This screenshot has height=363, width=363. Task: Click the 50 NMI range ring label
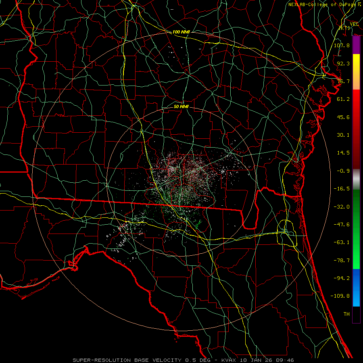click(x=181, y=106)
